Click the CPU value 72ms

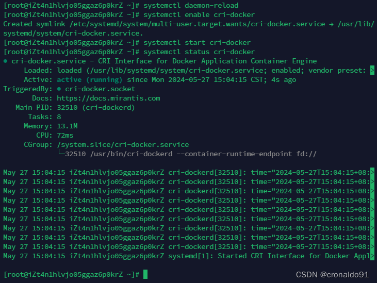tap(65, 136)
